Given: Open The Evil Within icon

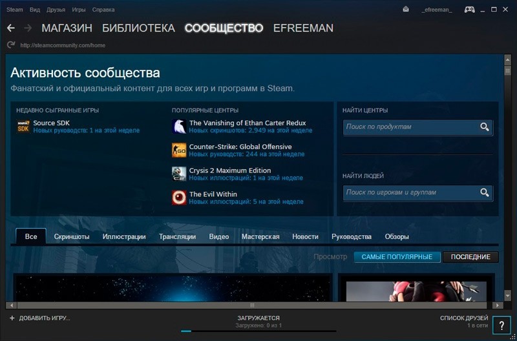Looking at the screenshot, I should [x=179, y=198].
